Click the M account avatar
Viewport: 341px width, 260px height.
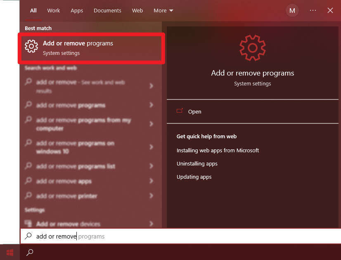pos(292,10)
